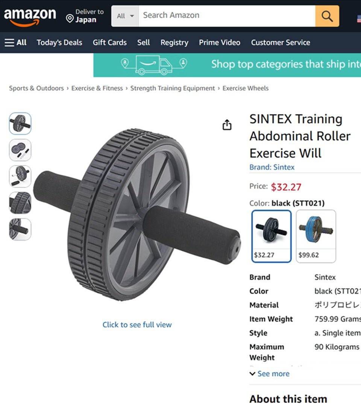Open Prime Video in navigation bar
Viewport: 361px width, 406px height.
click(220, 42)
